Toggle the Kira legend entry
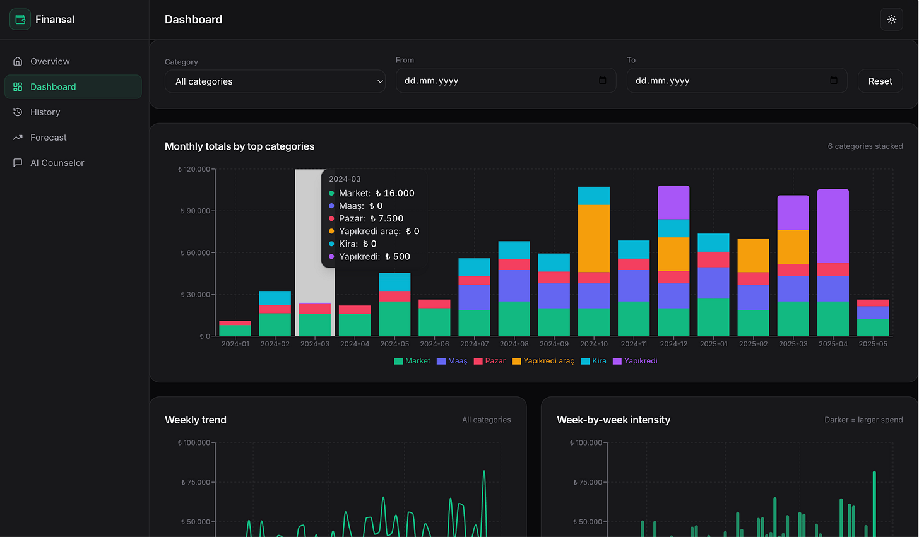 pyautogui.click(x=593, y=361)
